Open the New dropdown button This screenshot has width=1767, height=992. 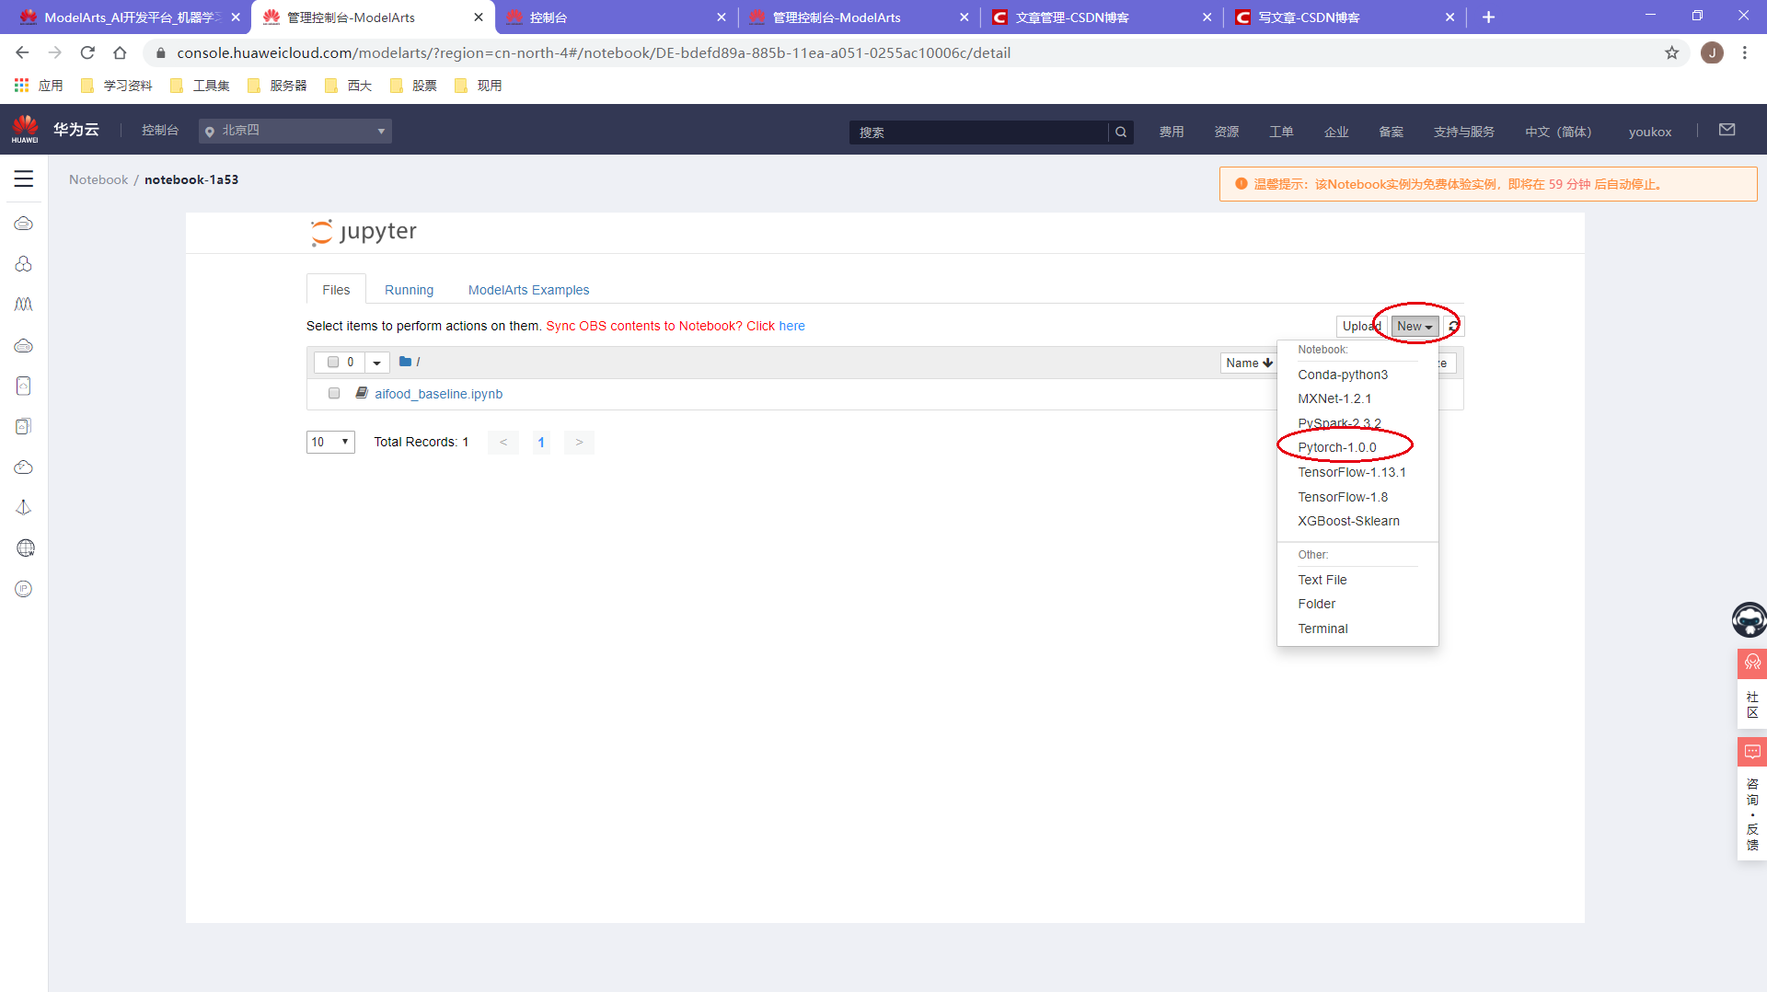1415,326
